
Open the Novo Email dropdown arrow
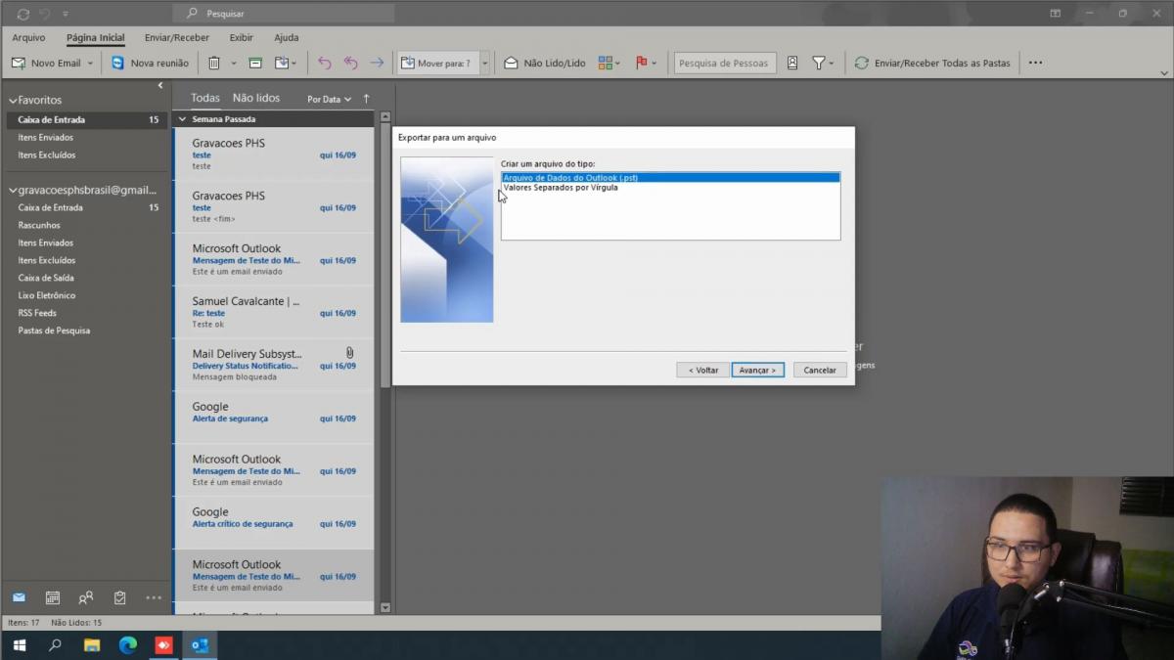coord(90,63)
